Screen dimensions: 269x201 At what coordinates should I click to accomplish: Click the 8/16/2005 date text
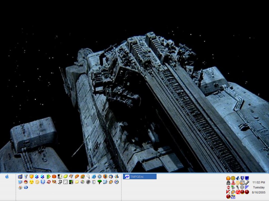259,192
